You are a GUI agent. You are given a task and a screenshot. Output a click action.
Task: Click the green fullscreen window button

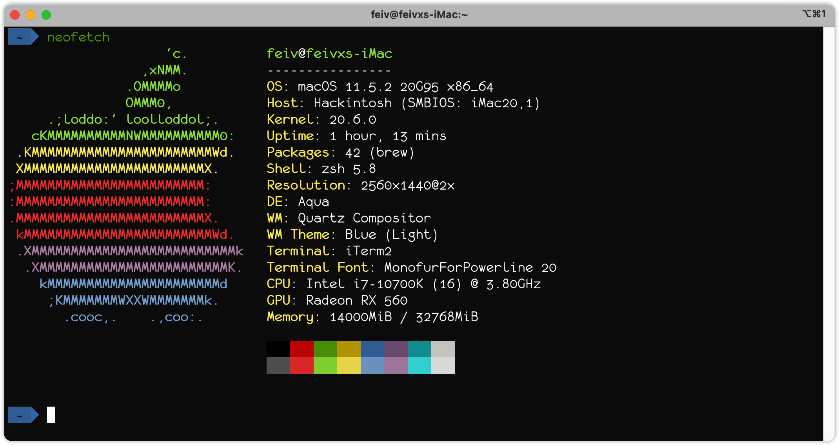(46, 15)
